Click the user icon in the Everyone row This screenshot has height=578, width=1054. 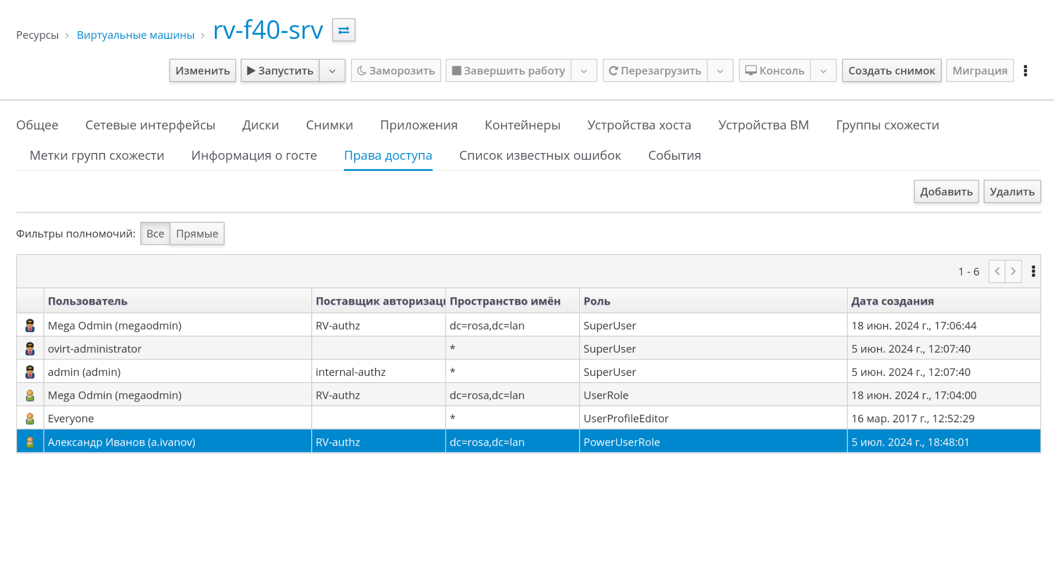coord(30,418)
